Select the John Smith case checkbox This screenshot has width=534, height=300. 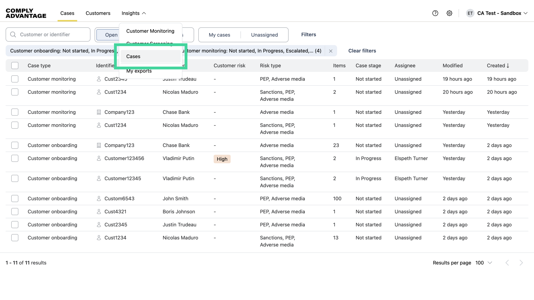click(x=15, y=199)
